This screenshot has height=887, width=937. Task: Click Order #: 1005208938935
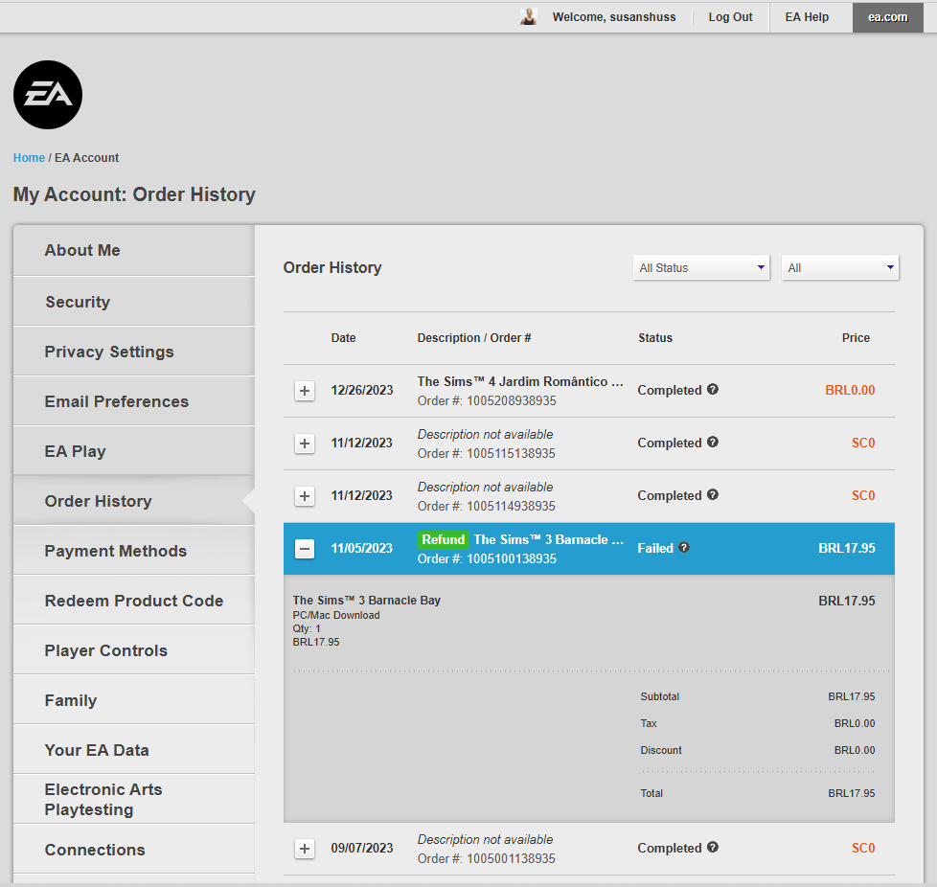[487, 400]
